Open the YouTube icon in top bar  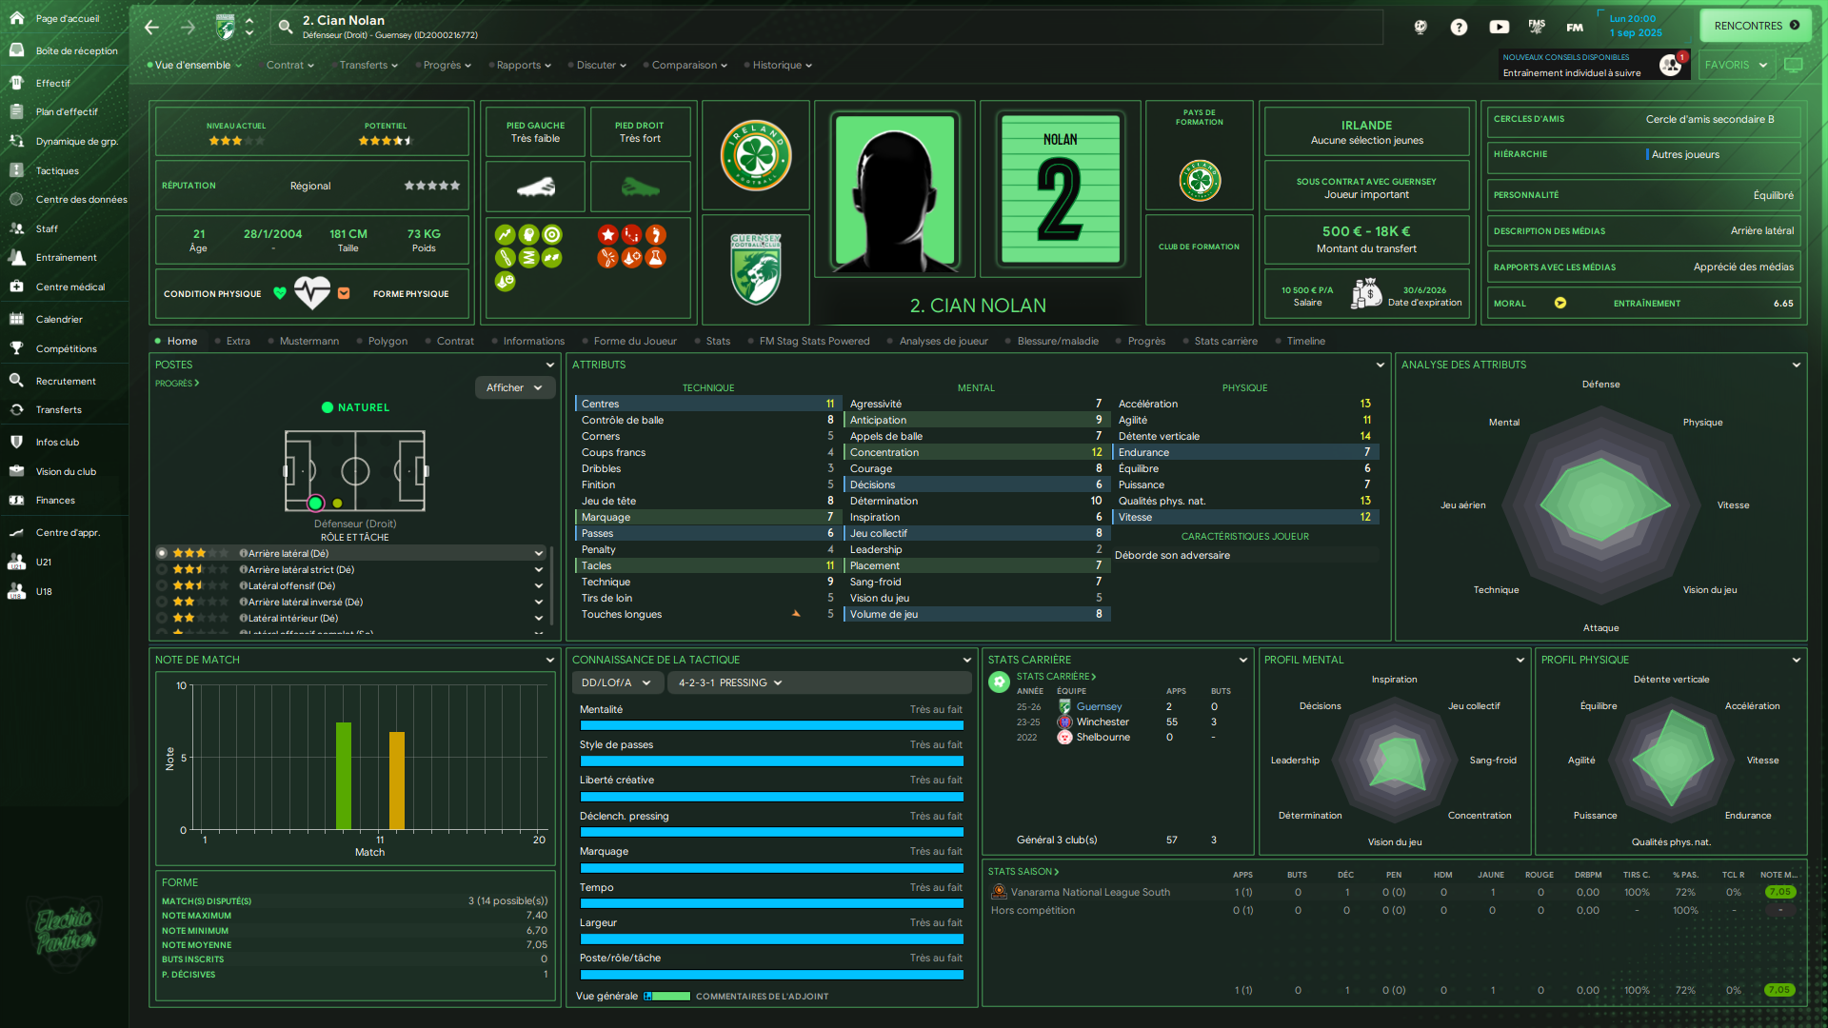coord(1499,27)
